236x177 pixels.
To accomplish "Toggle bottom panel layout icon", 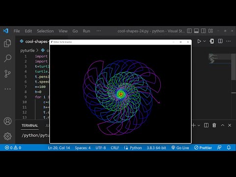I will (x=196, y=31).
